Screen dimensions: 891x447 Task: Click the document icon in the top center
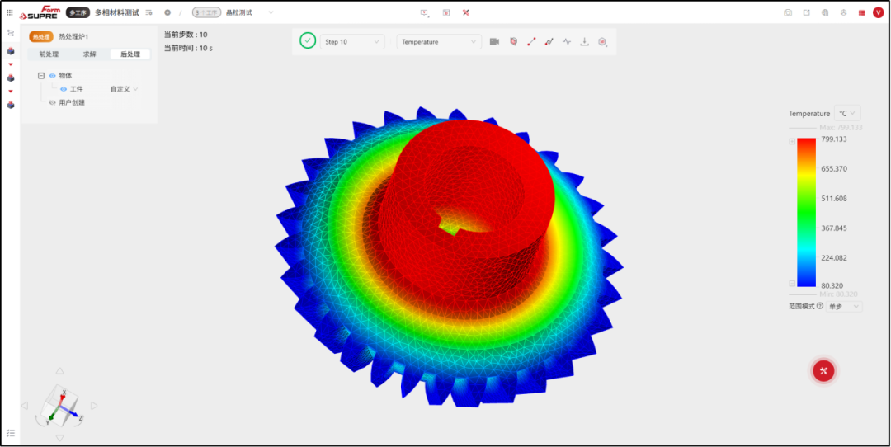[446, 12]
